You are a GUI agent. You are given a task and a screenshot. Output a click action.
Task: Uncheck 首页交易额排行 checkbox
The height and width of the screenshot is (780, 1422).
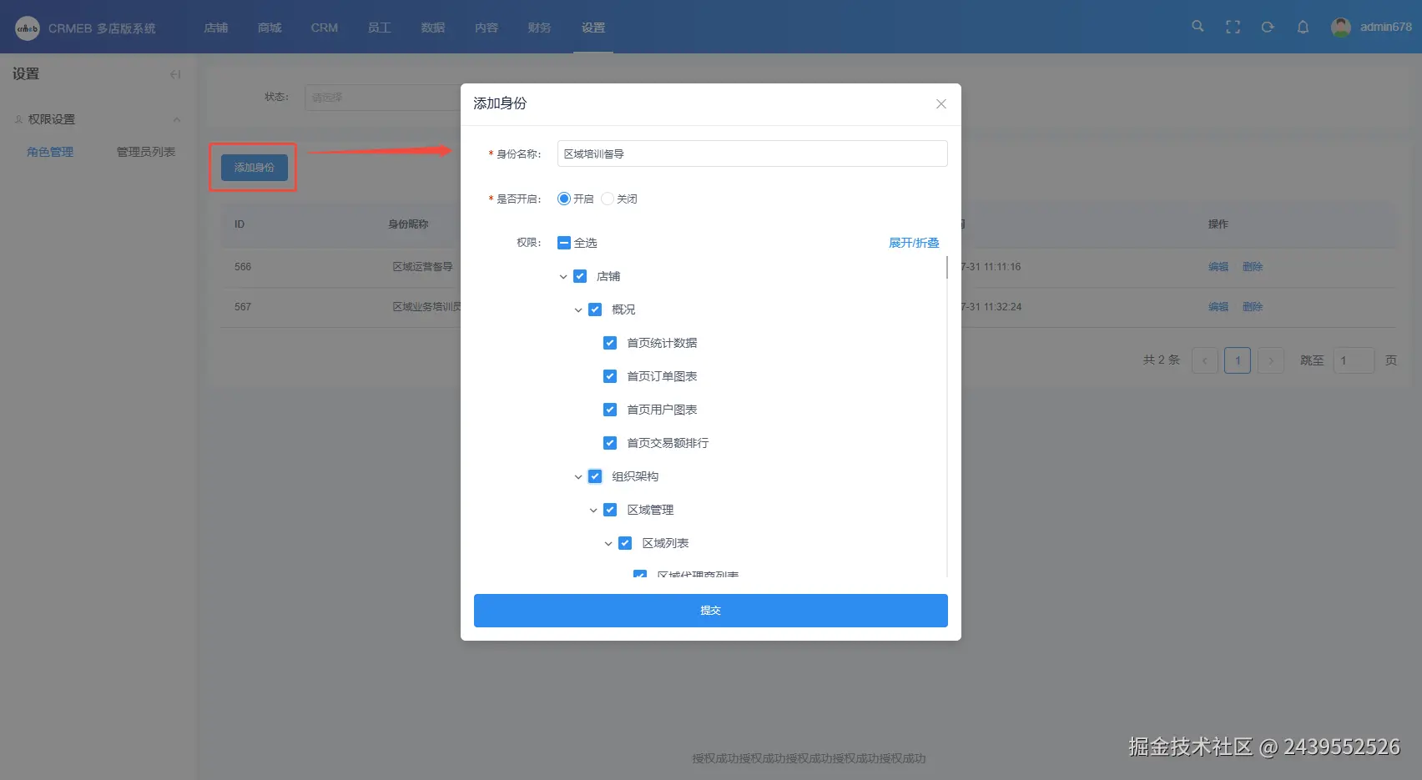[x=610, y=443]
